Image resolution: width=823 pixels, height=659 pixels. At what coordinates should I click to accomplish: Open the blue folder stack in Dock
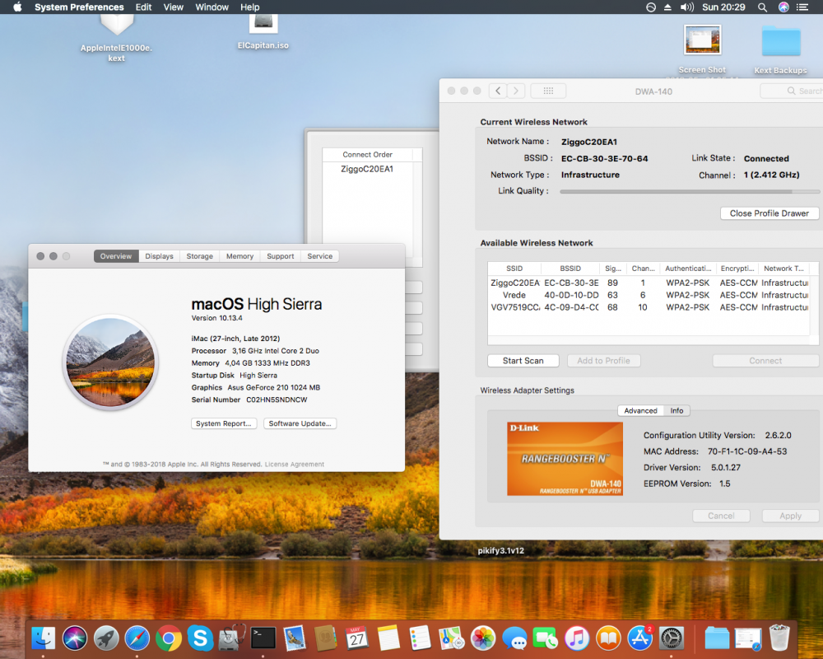click(717, 638)
